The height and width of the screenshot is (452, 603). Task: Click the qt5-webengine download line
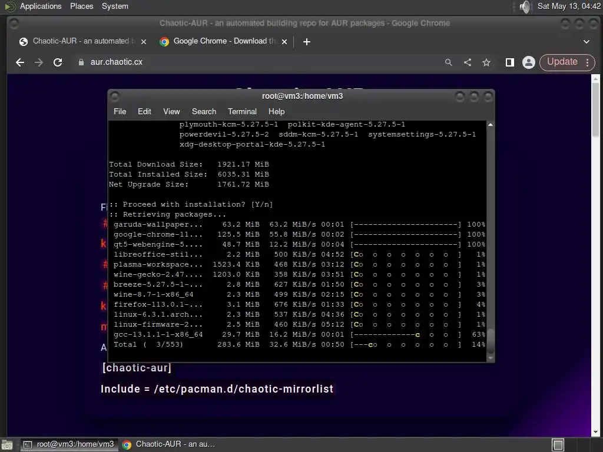coord(299,244)
